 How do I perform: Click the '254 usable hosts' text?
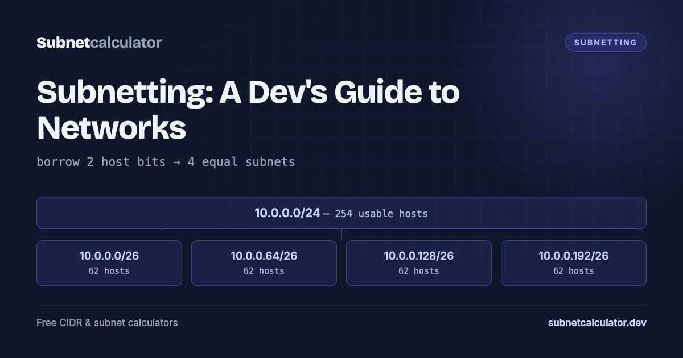point(381,214)
